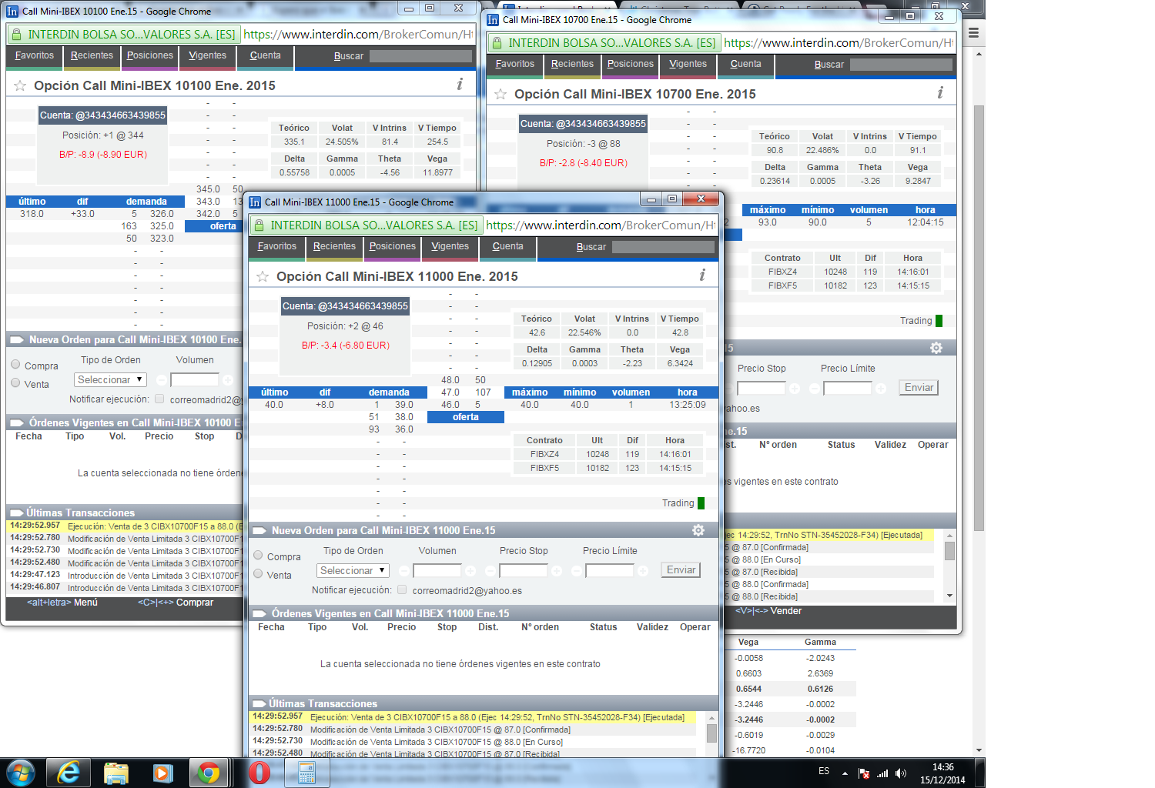Star the Opción Call Mini-IBEX 11000 favorite icon
The width and height of the screenshot is (1155, 788).
tap(263, 276)
